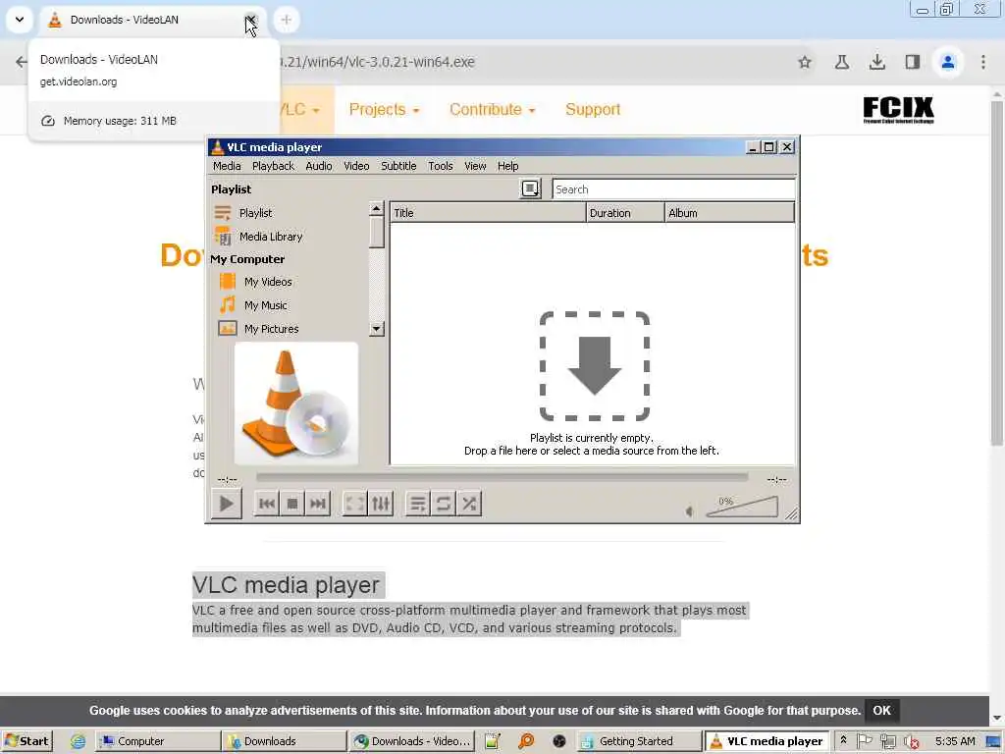Expand the Projects dropdown on VideoLAN site

[384, 110]
